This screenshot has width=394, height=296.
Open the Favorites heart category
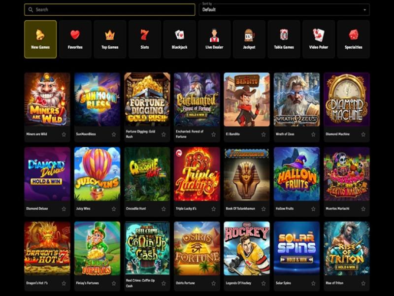click(75, 39)
